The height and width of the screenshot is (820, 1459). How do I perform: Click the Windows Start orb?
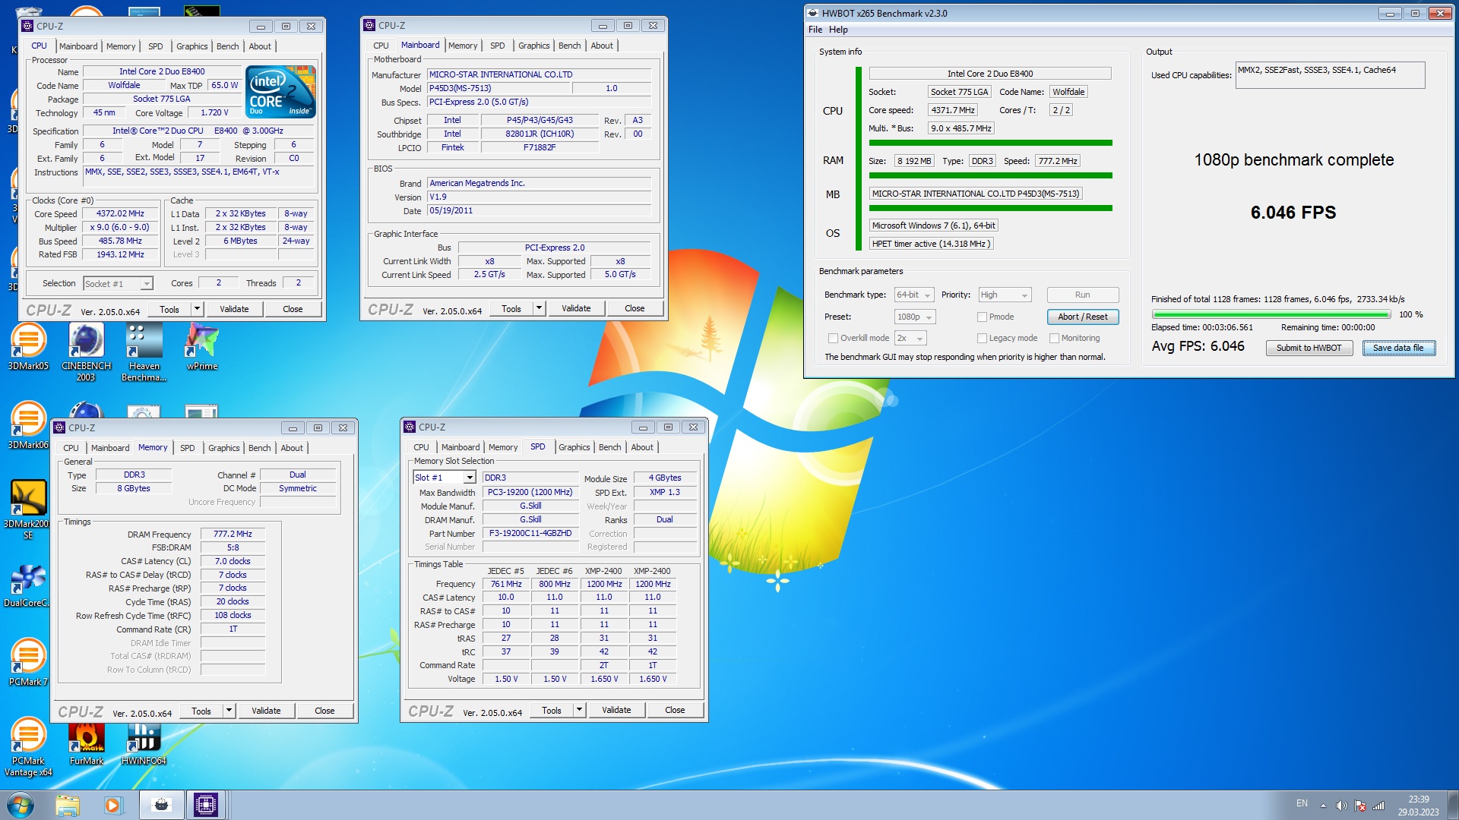point(21,805)
